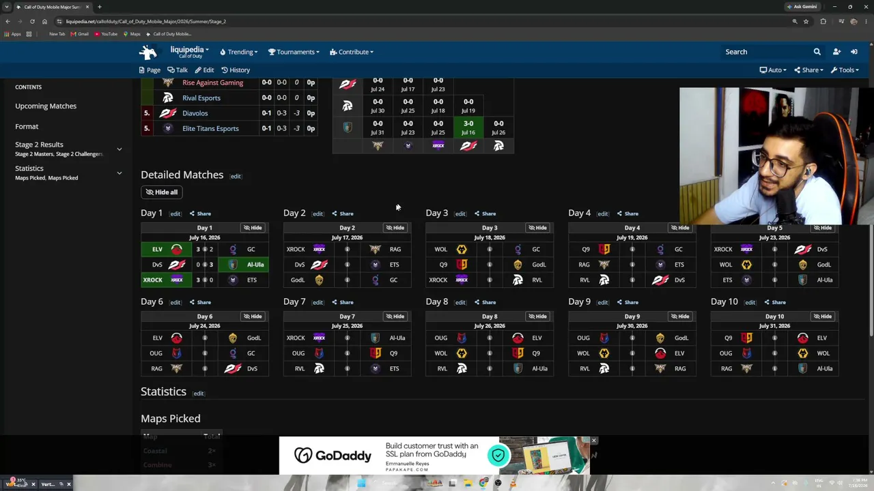Click edit link beside Detailed Matches heading

pos(236,177)
